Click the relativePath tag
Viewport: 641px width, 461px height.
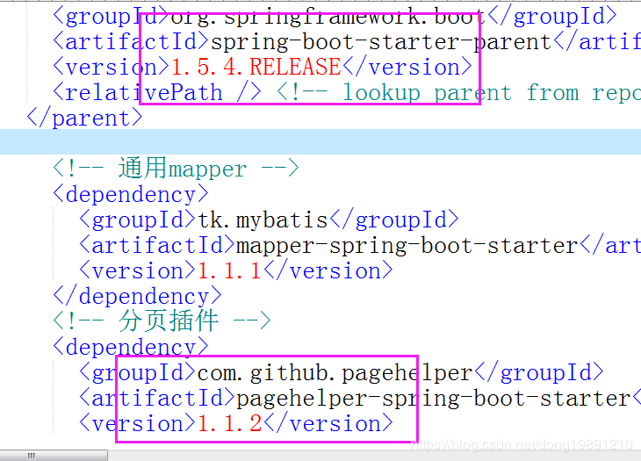coord(157,93)
